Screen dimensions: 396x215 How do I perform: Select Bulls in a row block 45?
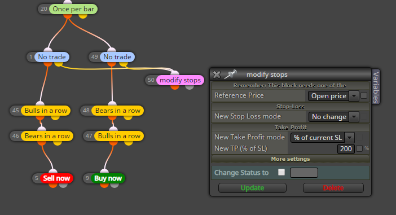46,111
